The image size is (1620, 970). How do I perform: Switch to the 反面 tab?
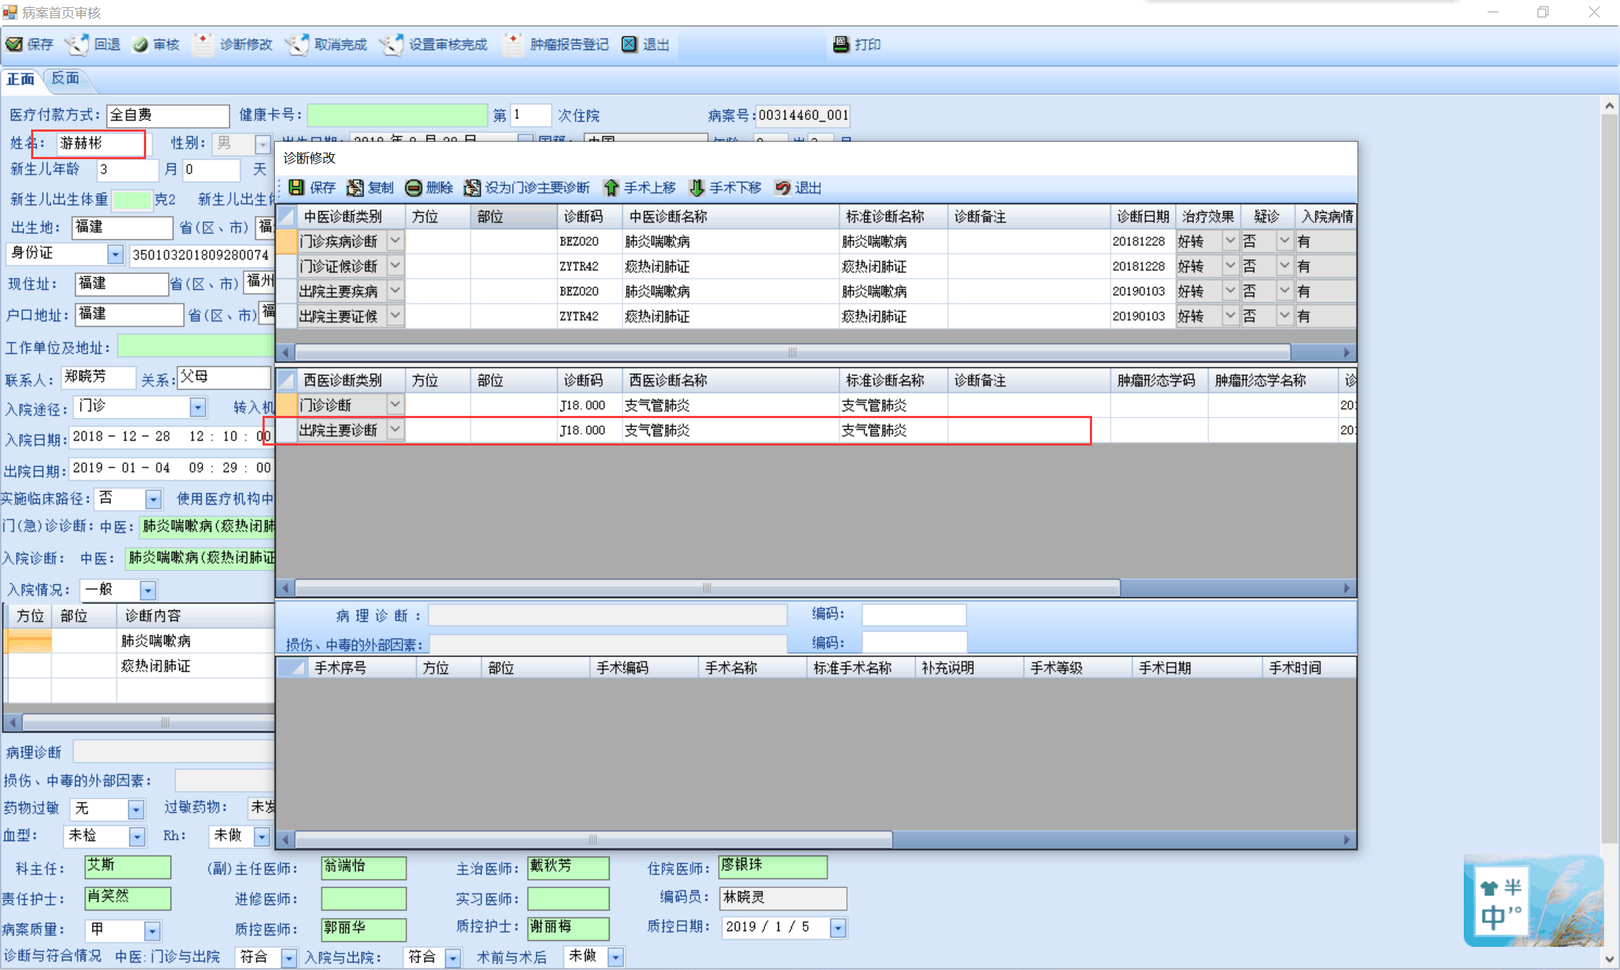65,78
